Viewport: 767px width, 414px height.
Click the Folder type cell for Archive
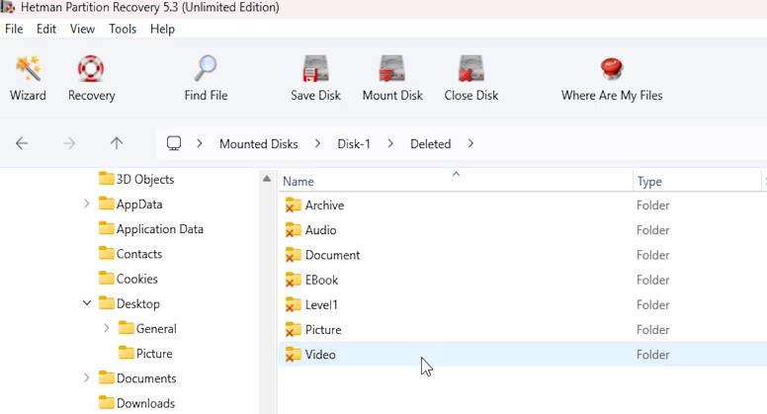coord(652,206)
